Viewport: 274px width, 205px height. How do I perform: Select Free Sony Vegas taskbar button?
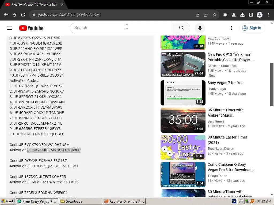37,201
